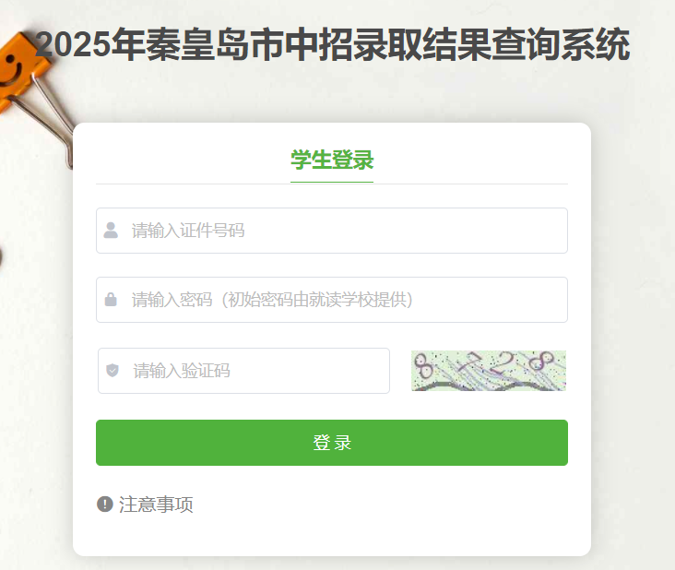Click the shield icon in captcha field

(112, 370)
